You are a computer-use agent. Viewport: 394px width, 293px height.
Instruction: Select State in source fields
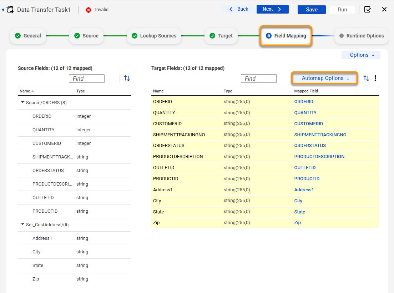[x=75, y=266]
